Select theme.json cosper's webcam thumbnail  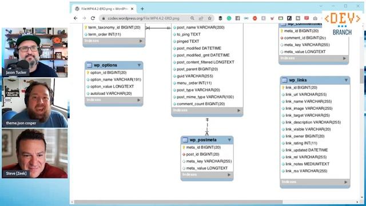coord(35,103)
